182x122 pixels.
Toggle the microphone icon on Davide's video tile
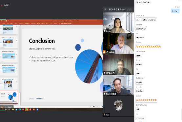(105, 94)
